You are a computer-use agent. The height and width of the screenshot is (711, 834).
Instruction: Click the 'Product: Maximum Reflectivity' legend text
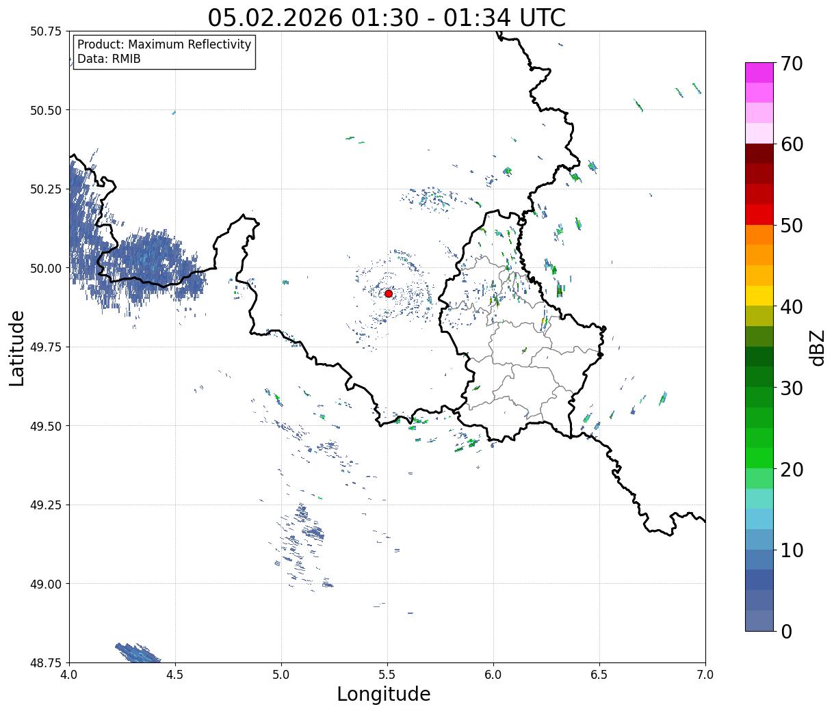pyautogui.click(x=164, y=44)
